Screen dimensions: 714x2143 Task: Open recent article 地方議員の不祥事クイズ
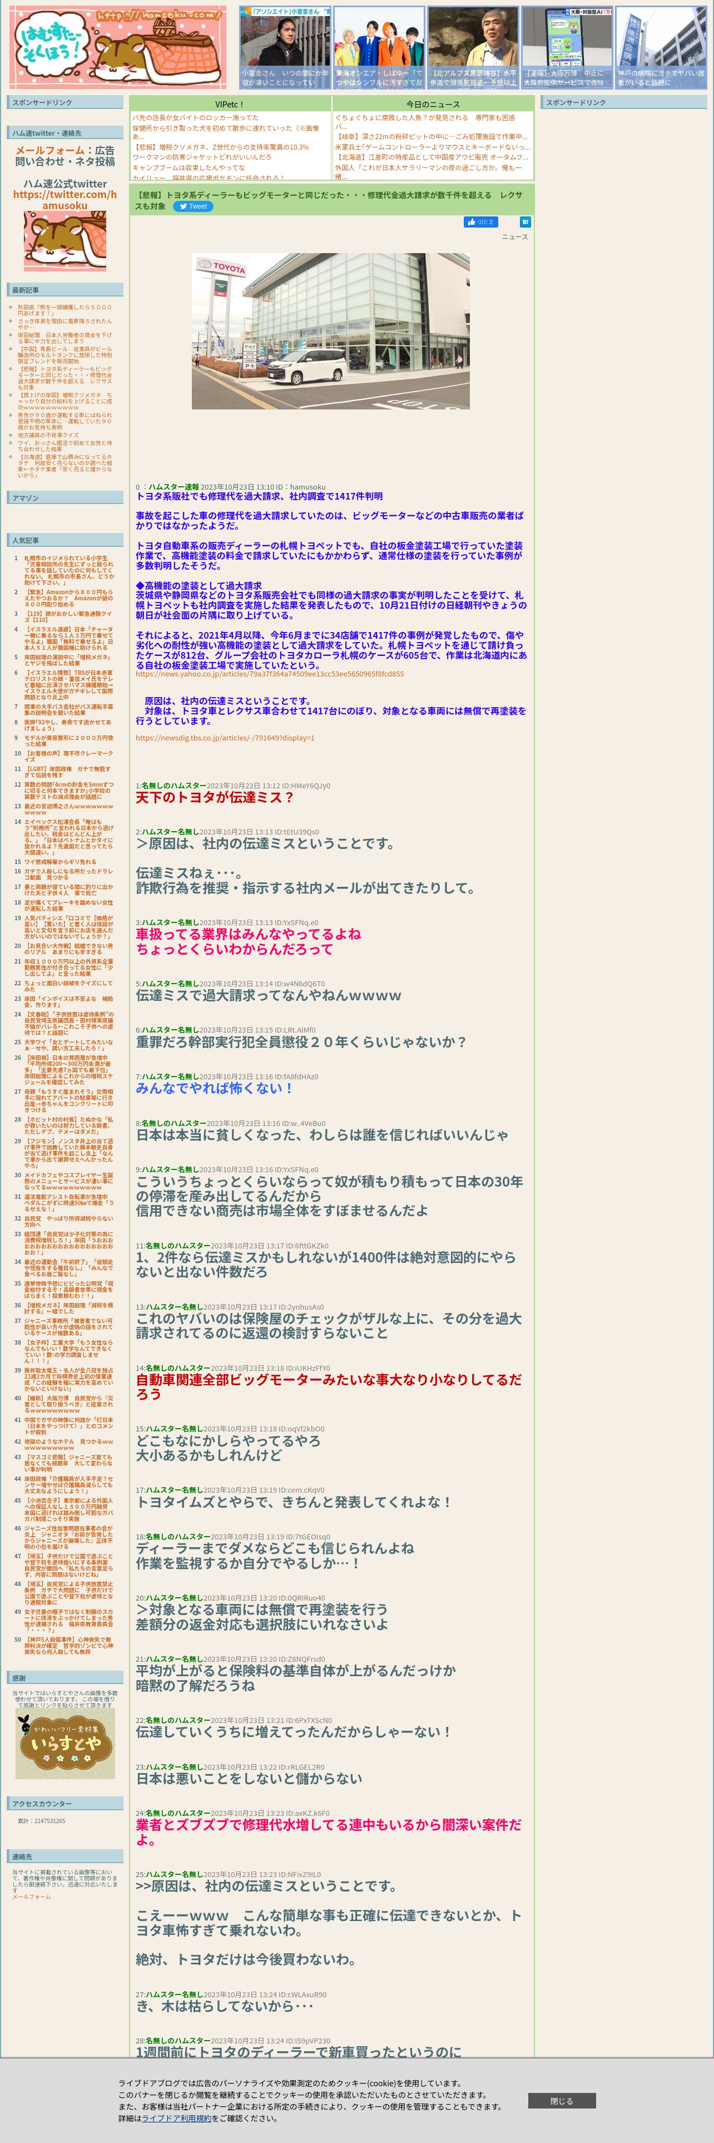tap(48, 435)
